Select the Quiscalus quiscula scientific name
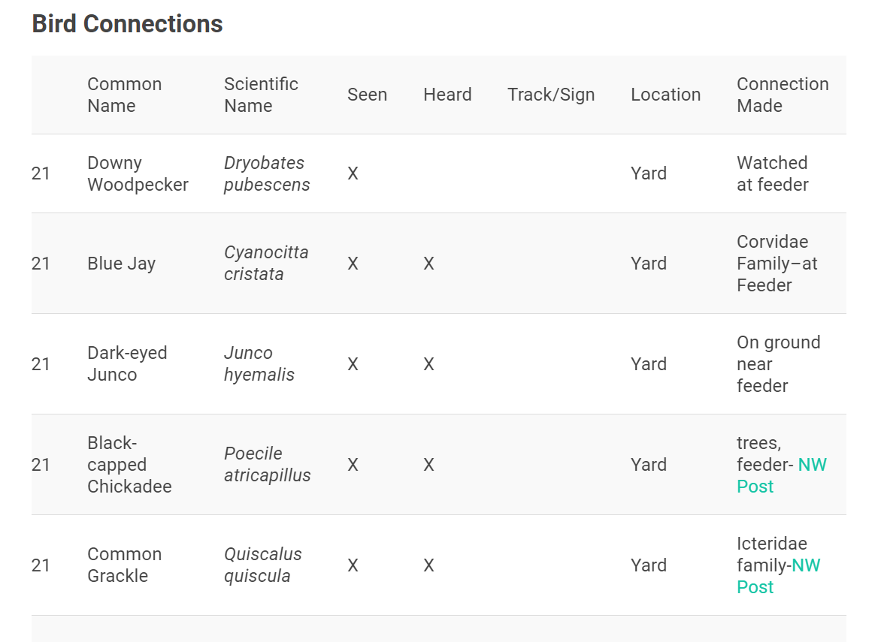 pos(262,565)
